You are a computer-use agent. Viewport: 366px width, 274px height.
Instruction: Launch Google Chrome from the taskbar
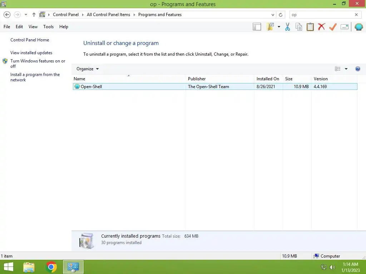tap(51, 267)
